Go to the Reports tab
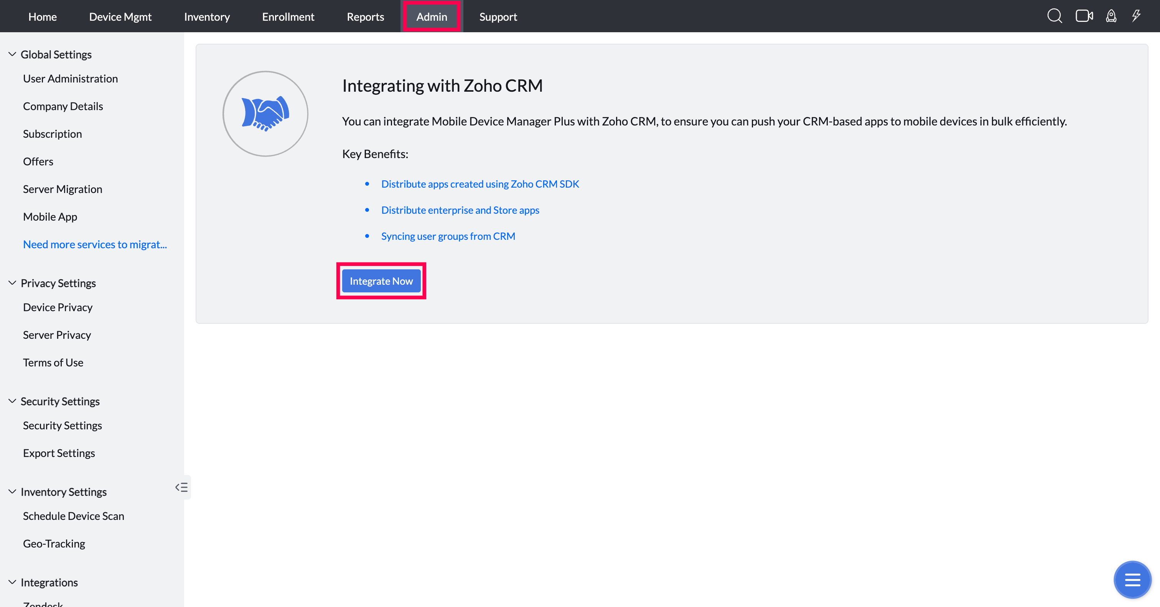The image size is (1160, 607). point(365,16)
